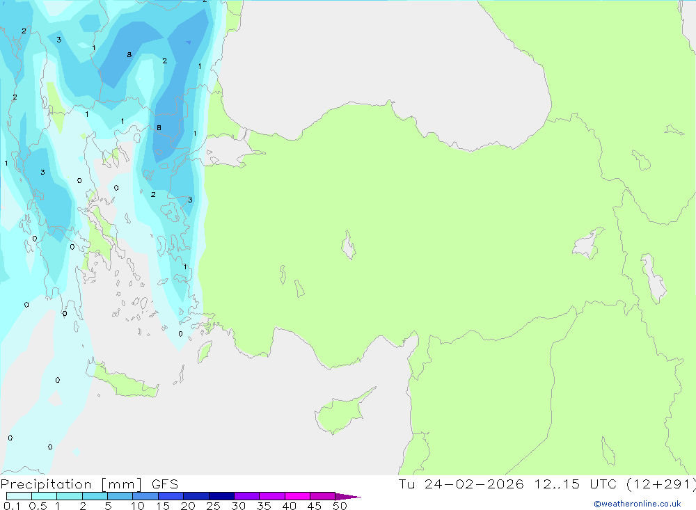Click the legend label '0.5'
Screen dimensions: 696x510
[x=38, y=506]
